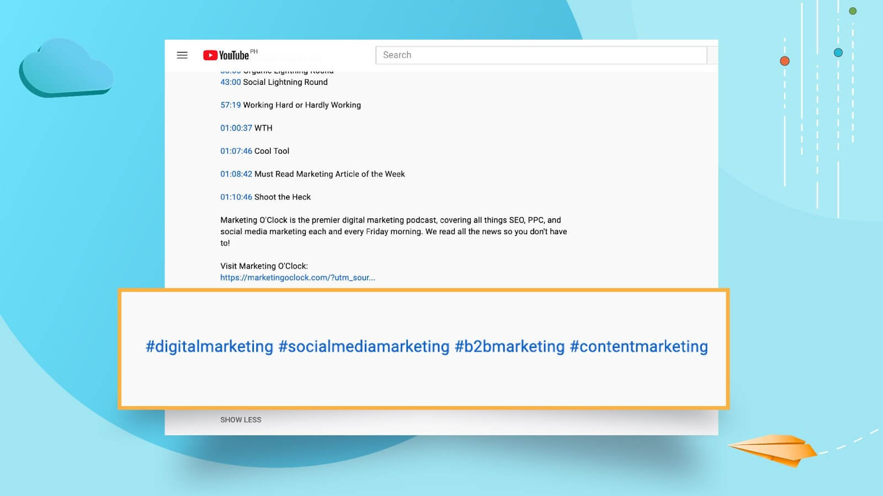This screenshot has height=496, width=883.
Task: Collapse the description using SHOW LESS
Action: click(x=241, y=419)
